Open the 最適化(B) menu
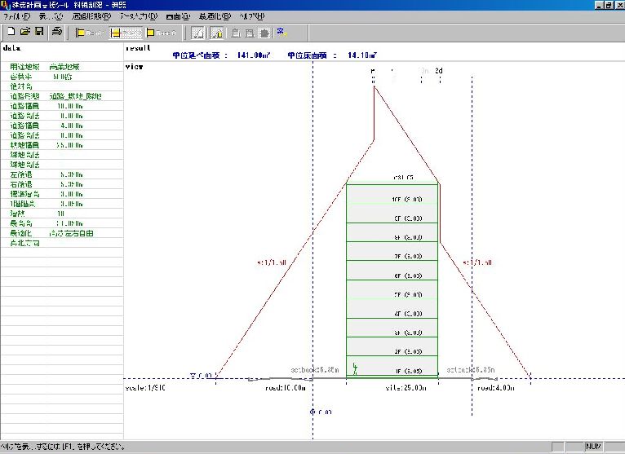The image size is (625, 454). click(x=215, y=16)
